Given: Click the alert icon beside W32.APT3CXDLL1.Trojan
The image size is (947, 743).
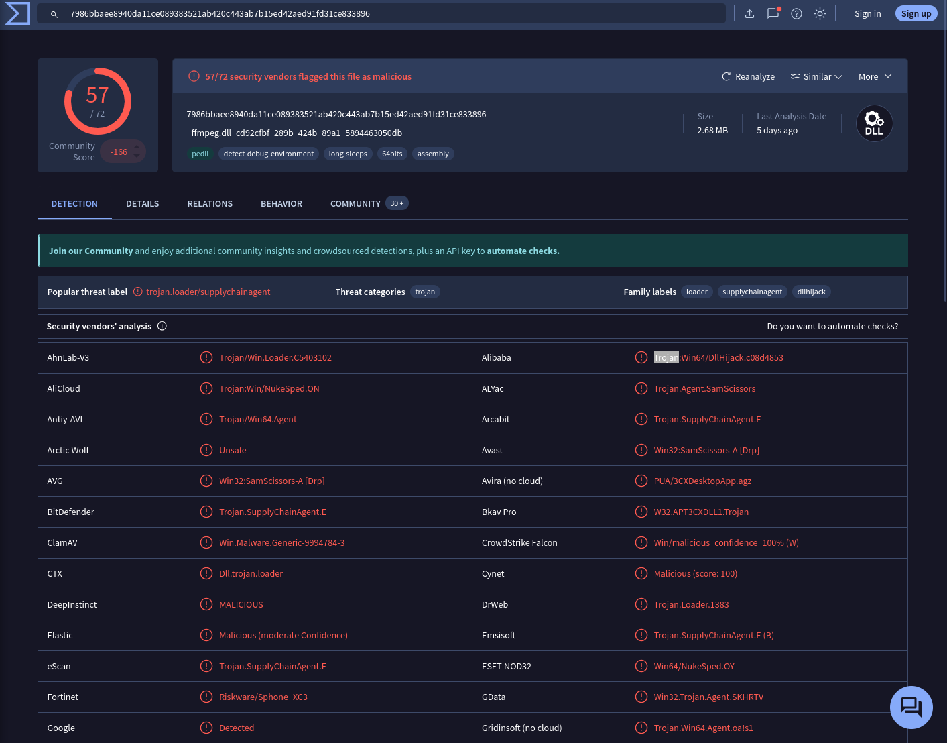Looking at the screenshot, I should (x=641, y=512).
